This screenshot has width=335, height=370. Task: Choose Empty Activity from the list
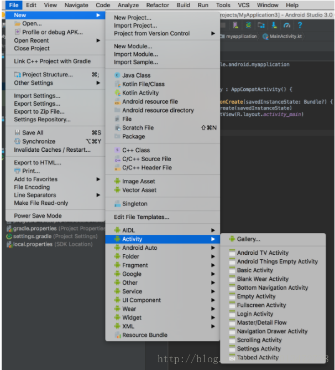point(273,296)
